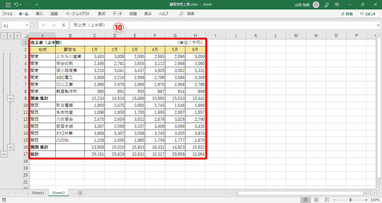This screenshot has width=382, height=203.
Task: Click the fx Insert Function icon
Action: (x=64, y=25)
